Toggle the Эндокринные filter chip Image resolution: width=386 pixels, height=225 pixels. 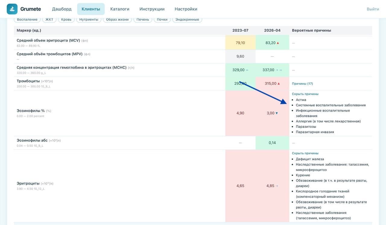click(x=187, y=20)
